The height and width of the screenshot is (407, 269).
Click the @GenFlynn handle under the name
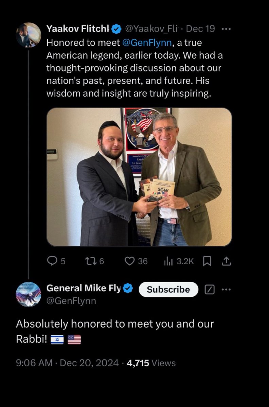[71, 301]
